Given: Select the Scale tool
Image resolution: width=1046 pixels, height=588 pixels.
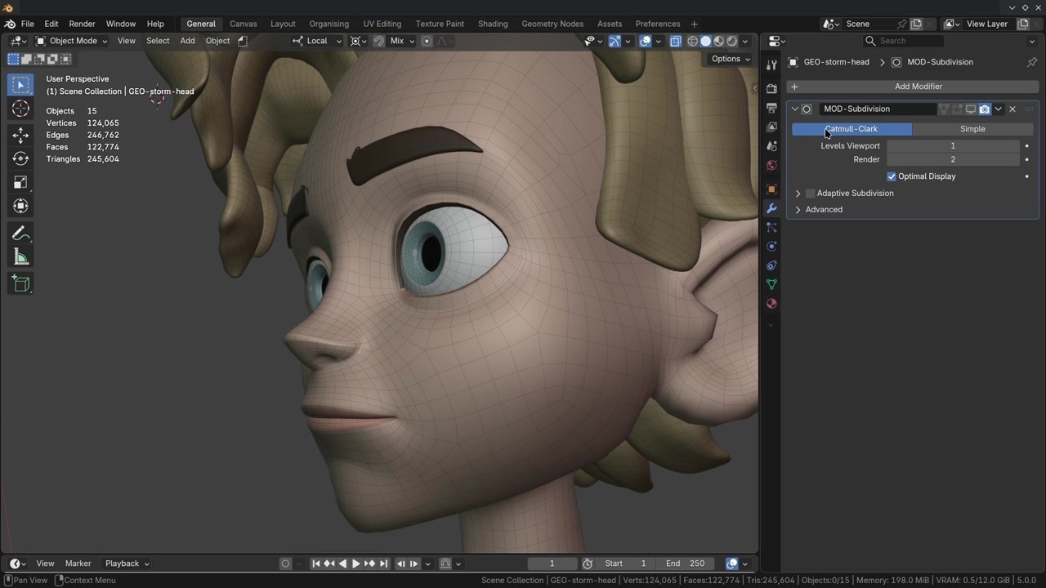Looking at the screenshot, I should tap(21, 182).
